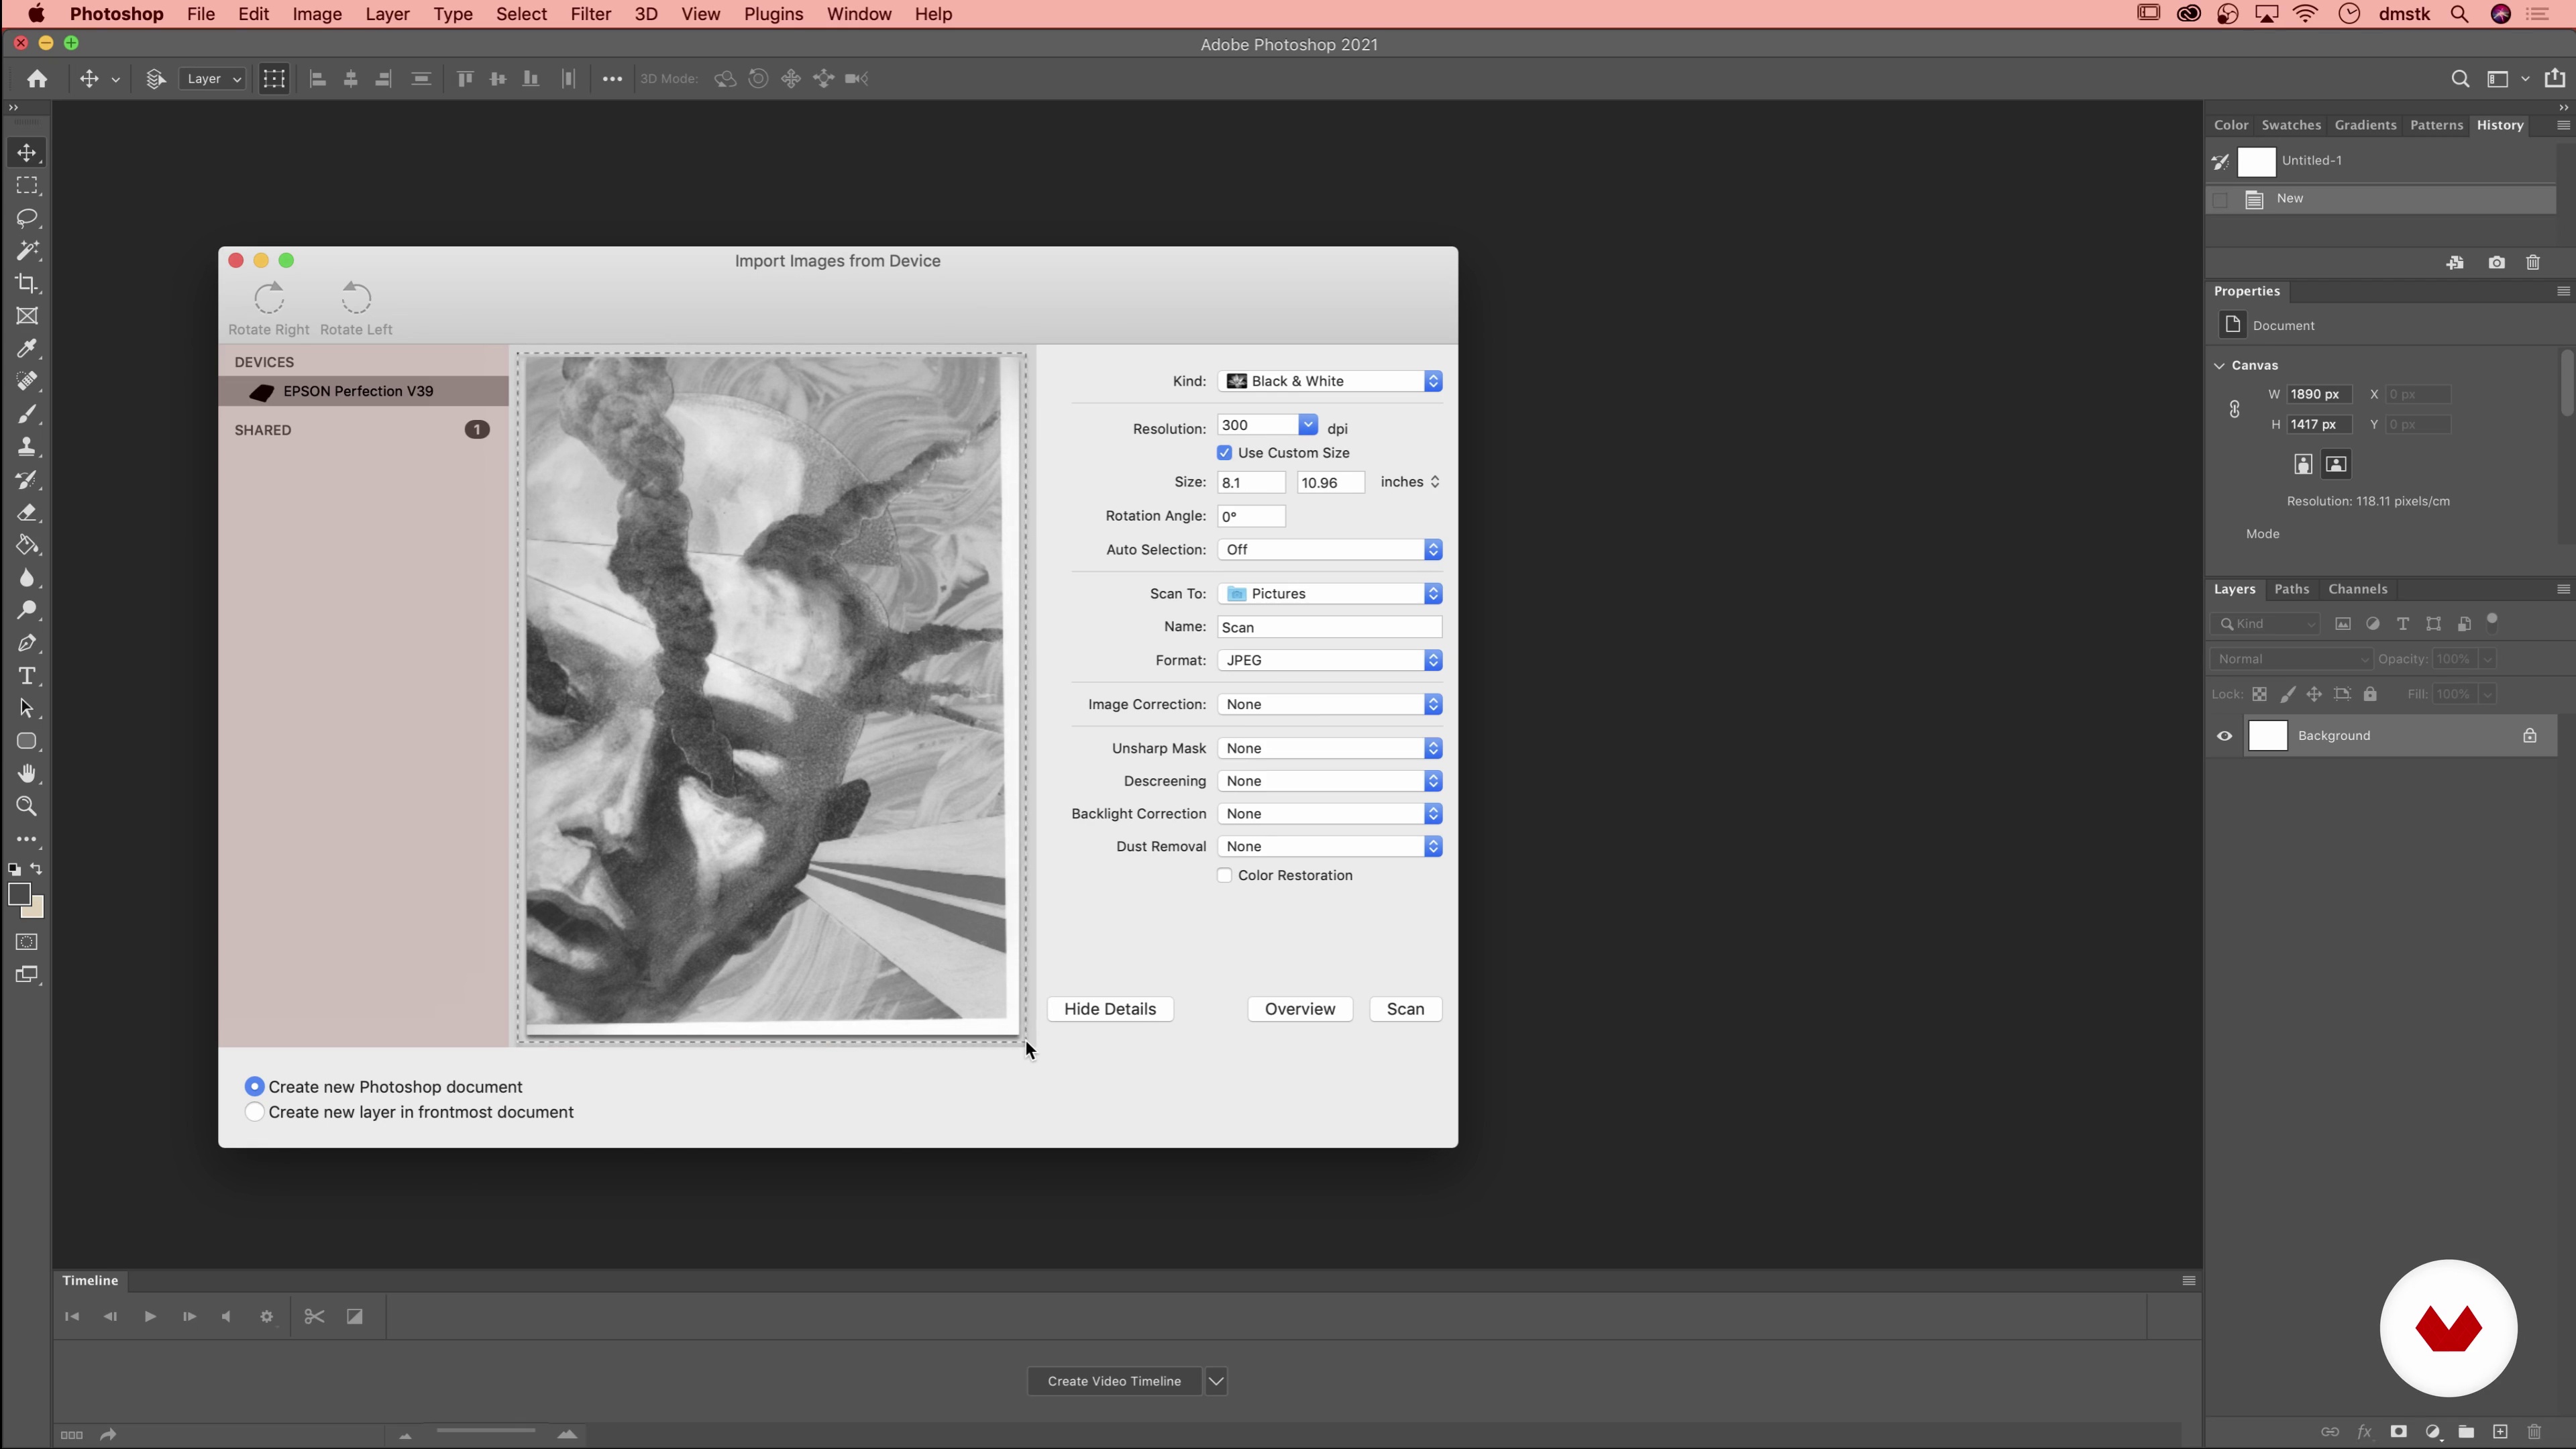Select EPSON Perfection V39 device
This screenshot has height=1449, width=2576.
tap(364, 391)
